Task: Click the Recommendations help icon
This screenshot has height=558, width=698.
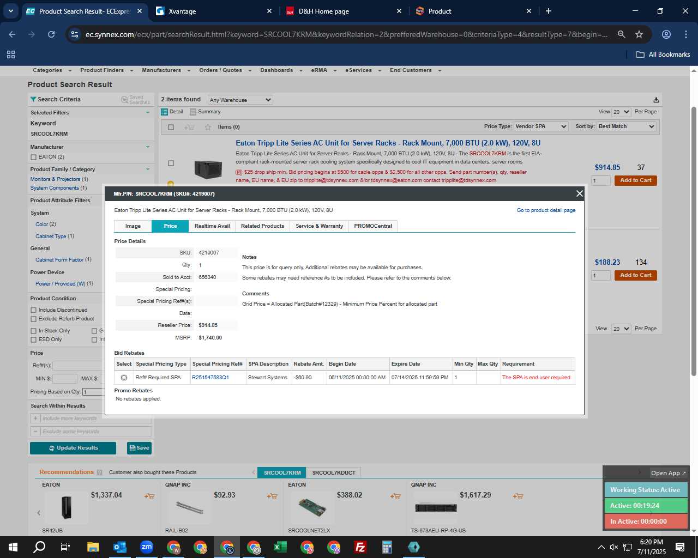Action: pos(99,472)
